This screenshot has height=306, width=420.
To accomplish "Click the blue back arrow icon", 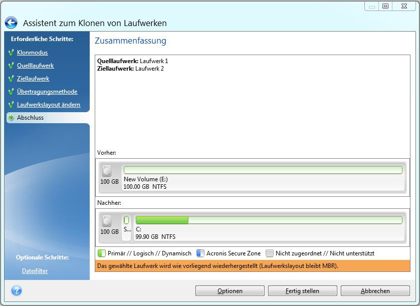I will [x=11, y=23].
